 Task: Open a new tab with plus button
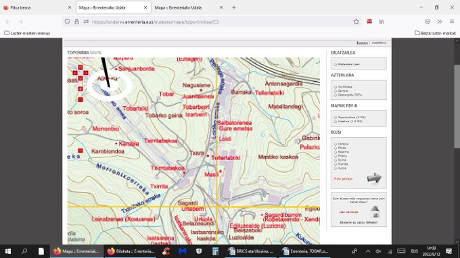[234, 7]
